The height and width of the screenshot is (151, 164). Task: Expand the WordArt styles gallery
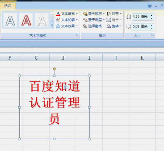(x=52, y=26)
